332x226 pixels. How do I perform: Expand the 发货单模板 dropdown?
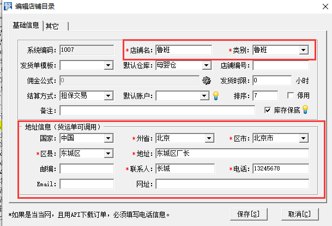[x=108, y=66]
